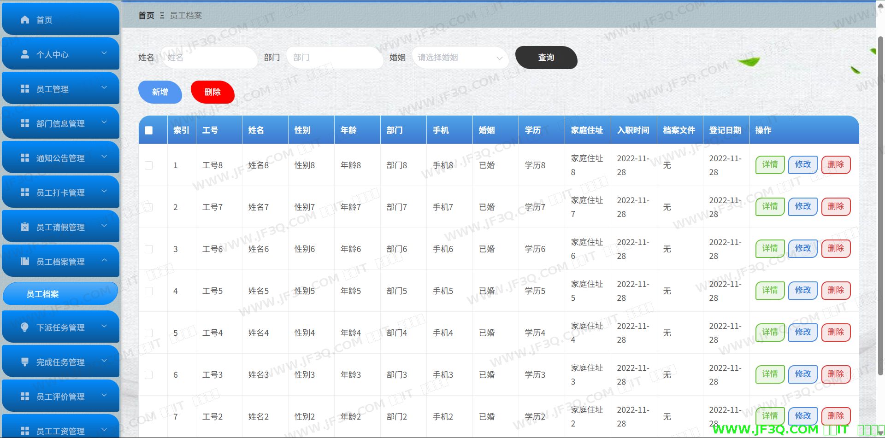Click the lightbulb icon beside 下派任务管理

point(25,327)
